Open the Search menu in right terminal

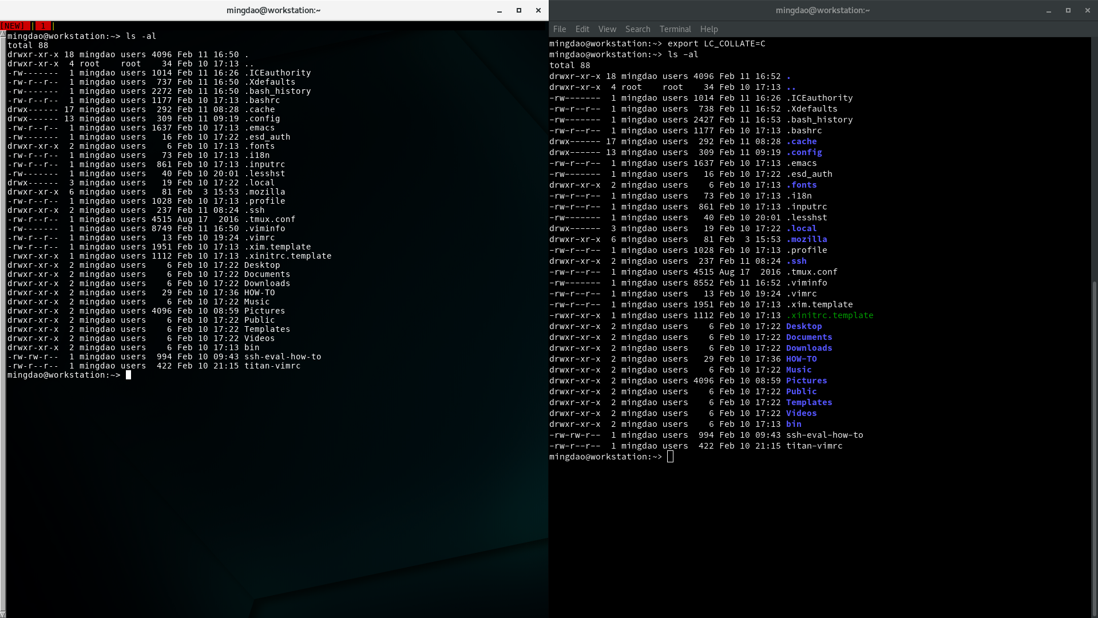(637, 29)
